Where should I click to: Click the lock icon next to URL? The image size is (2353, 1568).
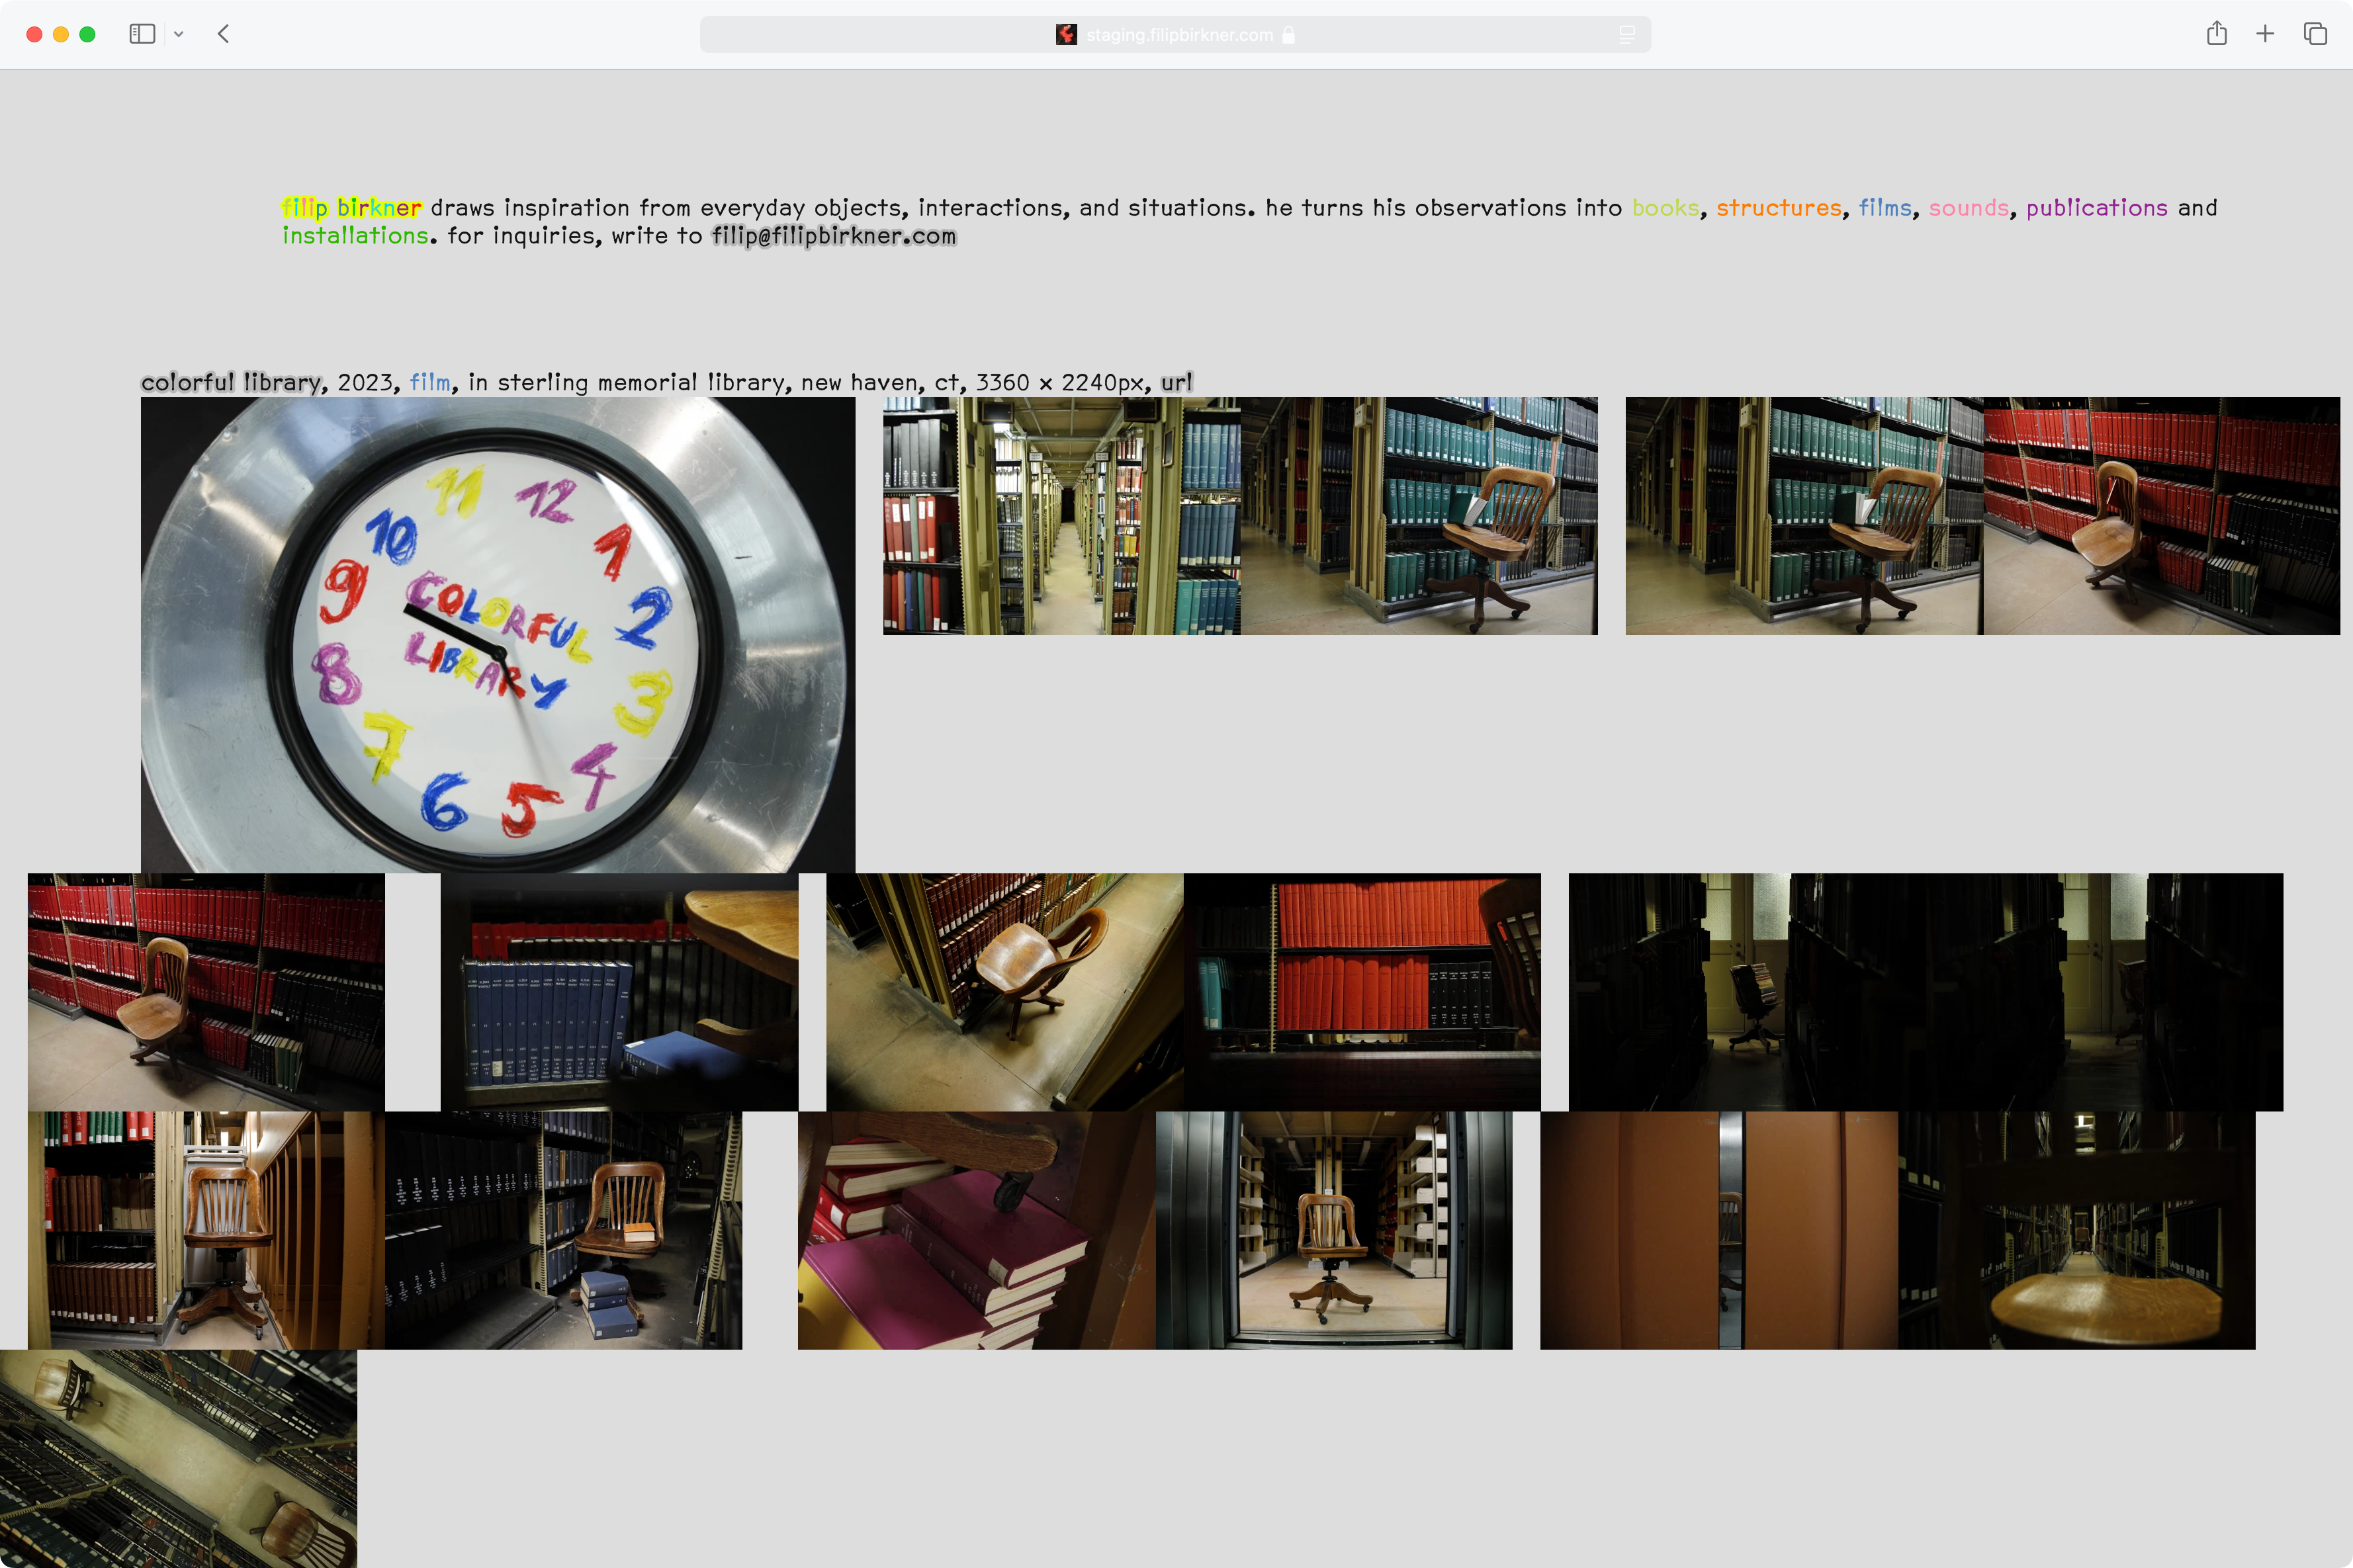coord(1288,35)
